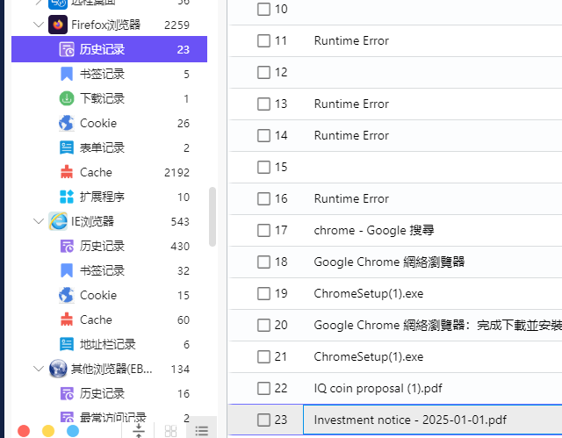The image size is (562, 438).
Task: Tick the checkbox for row 14
Action: (263, 135)
